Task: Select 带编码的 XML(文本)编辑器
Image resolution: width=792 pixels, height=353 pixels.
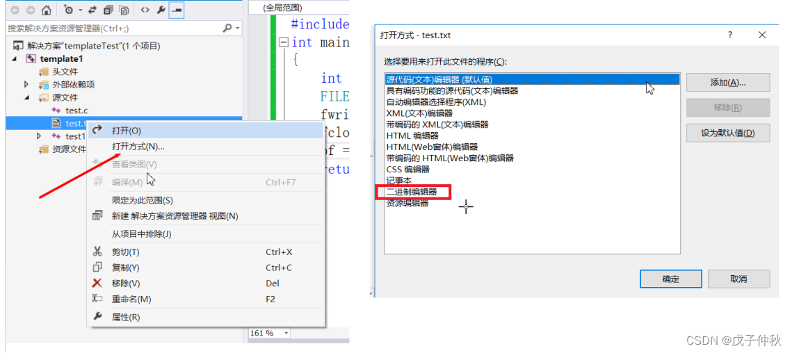Action: [x=532, y=124]
